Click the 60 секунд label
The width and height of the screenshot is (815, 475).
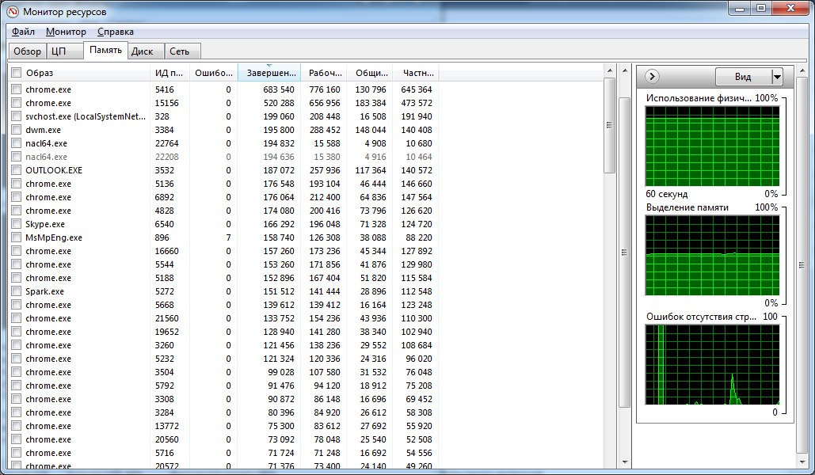point(667,194)
